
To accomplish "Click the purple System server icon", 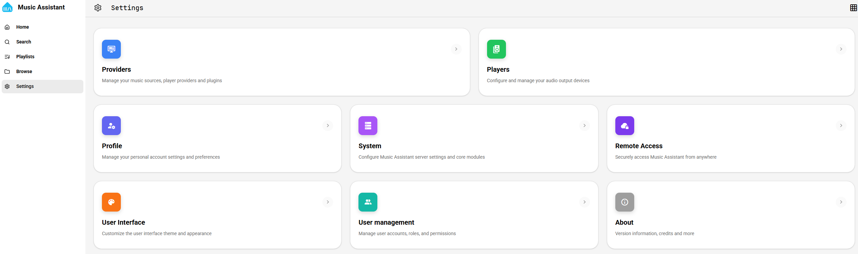I will point(368,126).
